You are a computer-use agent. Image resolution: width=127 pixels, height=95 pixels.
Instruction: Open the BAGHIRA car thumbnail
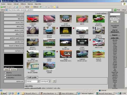point(99,19)
